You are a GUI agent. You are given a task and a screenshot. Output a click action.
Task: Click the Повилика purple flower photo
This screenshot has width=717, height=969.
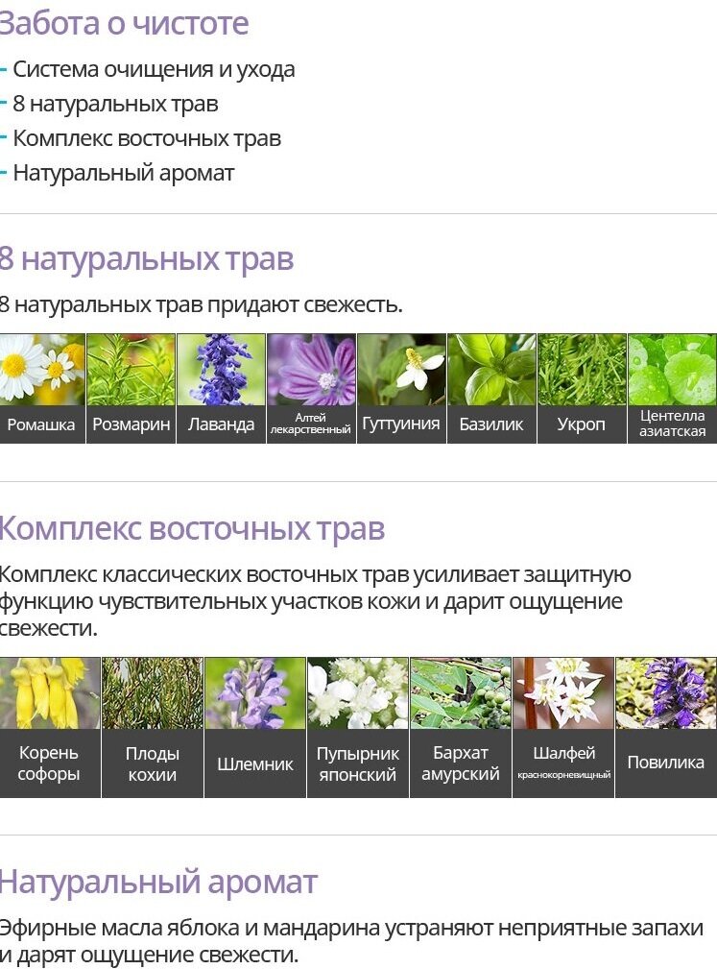click(666, 693)
